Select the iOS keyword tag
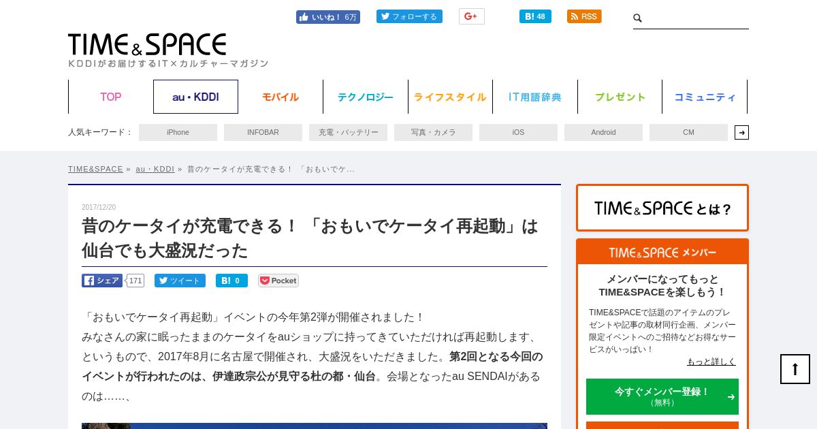 tap(518, 132)
